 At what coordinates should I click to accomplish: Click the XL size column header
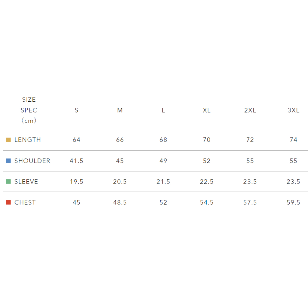pos(207,110)
